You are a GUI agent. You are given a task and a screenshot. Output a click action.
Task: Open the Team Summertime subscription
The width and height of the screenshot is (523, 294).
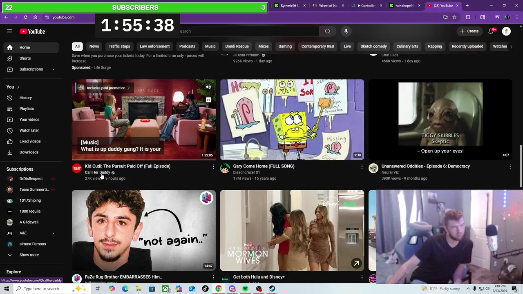point(31,189)
